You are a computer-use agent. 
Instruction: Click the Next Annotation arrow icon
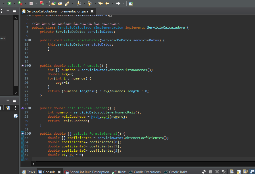(x=79, y=3)
